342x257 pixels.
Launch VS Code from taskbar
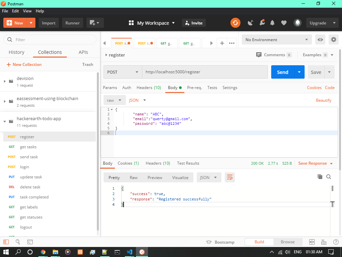(130, 252)
